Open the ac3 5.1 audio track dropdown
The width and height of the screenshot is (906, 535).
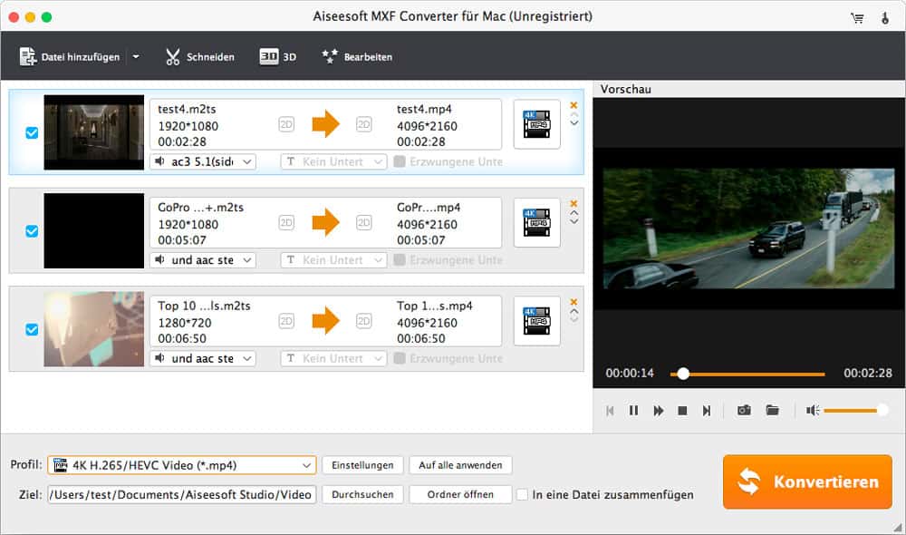(203, 162)
